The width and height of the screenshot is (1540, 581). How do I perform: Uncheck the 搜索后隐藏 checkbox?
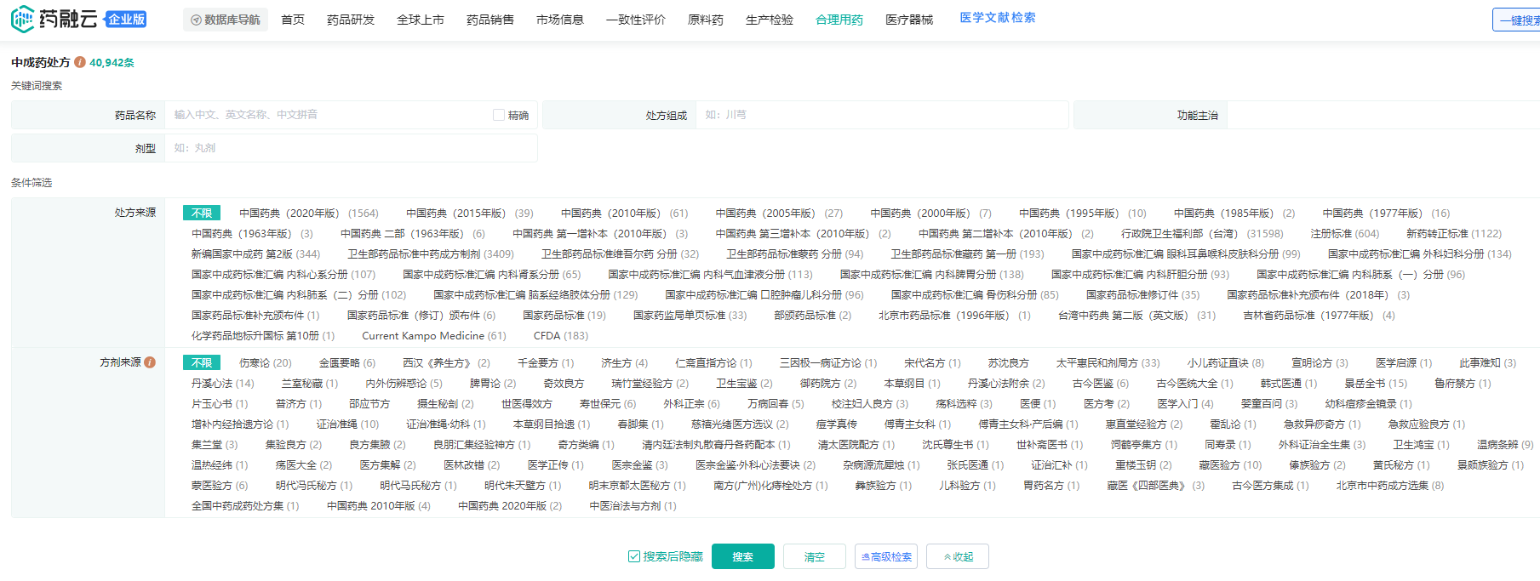[634, 556]
